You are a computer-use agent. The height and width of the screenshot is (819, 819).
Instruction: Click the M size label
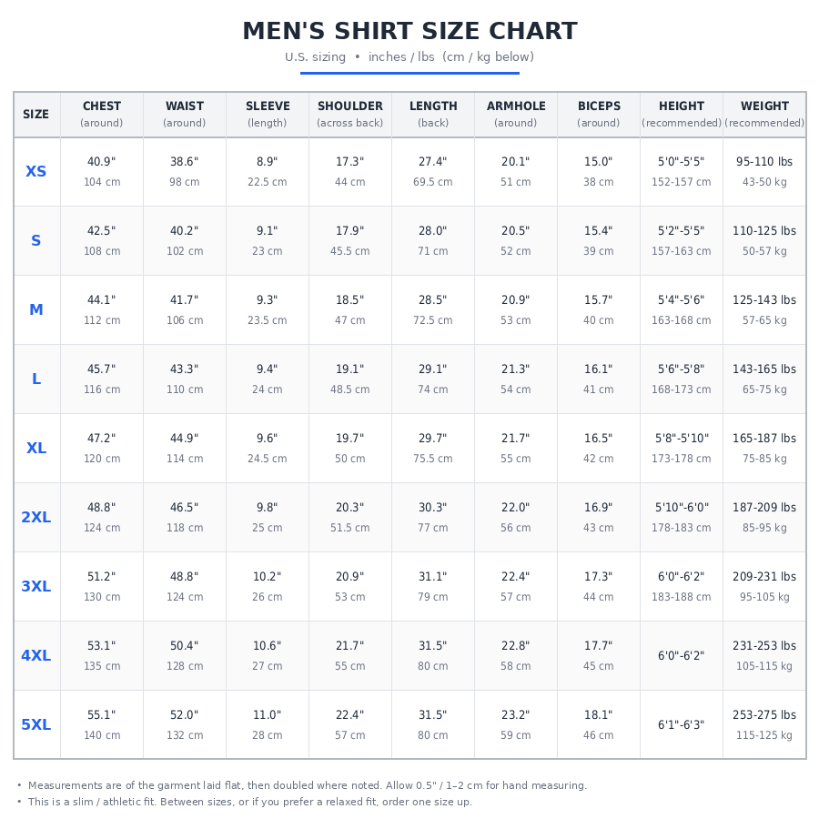(x=36, y=309)
